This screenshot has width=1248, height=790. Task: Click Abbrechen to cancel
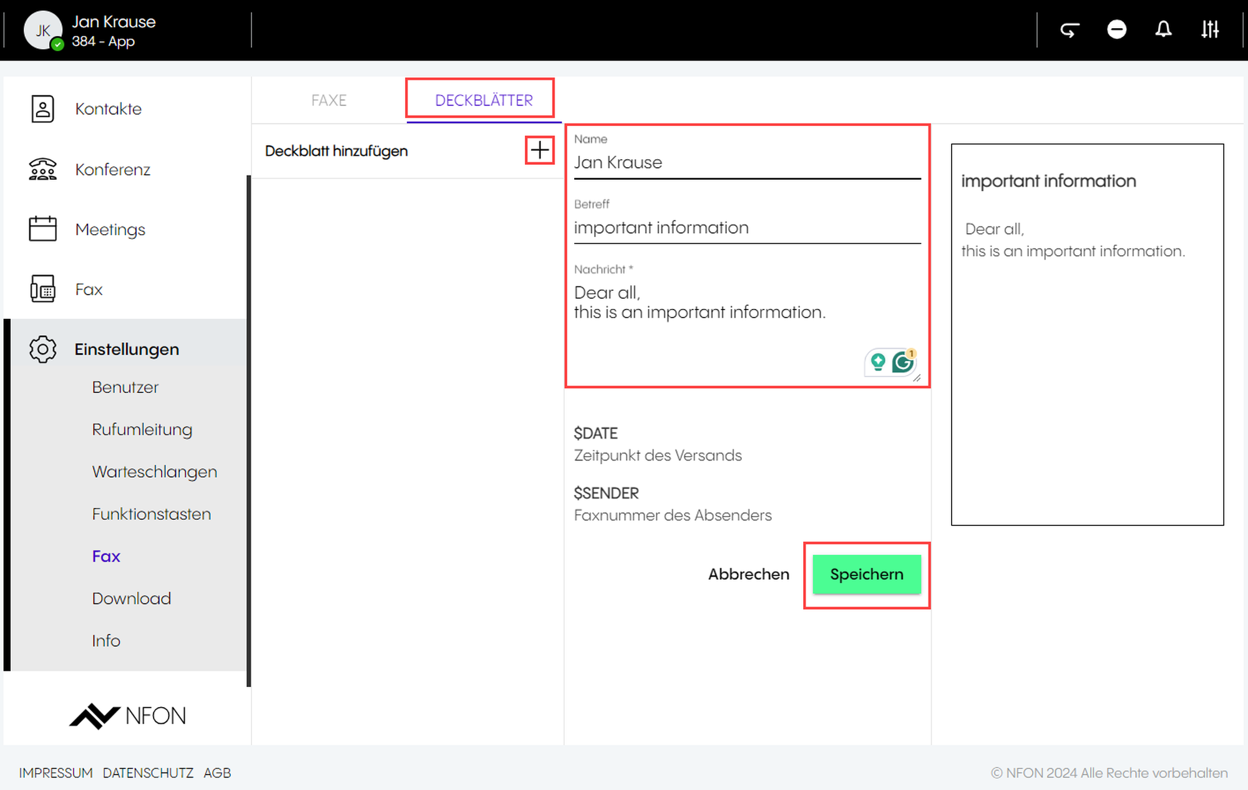748,574
